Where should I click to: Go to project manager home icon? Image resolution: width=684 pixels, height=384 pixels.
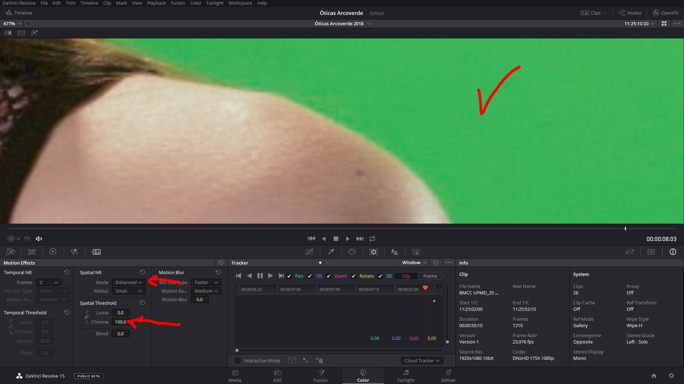point(654,376)
